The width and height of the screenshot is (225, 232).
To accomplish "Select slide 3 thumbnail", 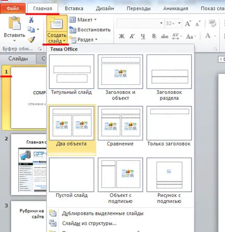I will 29,216.
